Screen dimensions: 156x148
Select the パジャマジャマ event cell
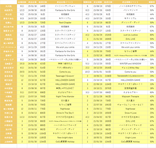(130, 10)
